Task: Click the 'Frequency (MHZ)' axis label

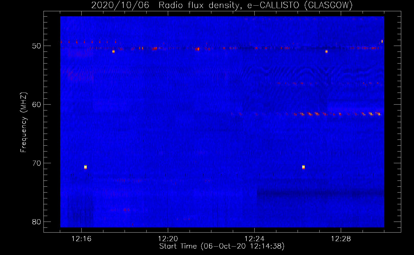Action: [24, 122]
